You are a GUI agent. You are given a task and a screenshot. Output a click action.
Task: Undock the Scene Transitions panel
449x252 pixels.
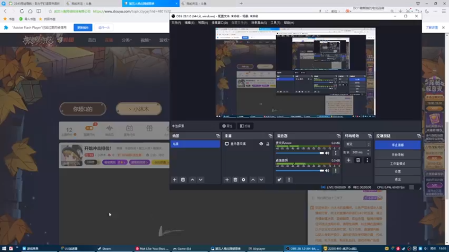tap(370, 136)
